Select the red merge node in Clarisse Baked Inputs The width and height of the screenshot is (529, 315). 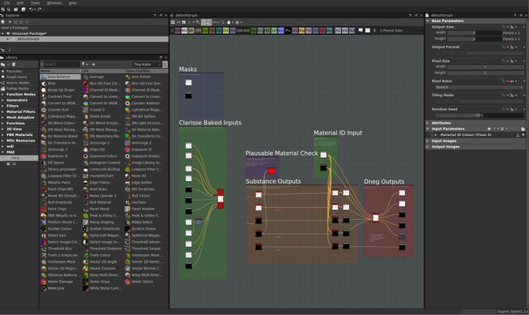[220, 199]
